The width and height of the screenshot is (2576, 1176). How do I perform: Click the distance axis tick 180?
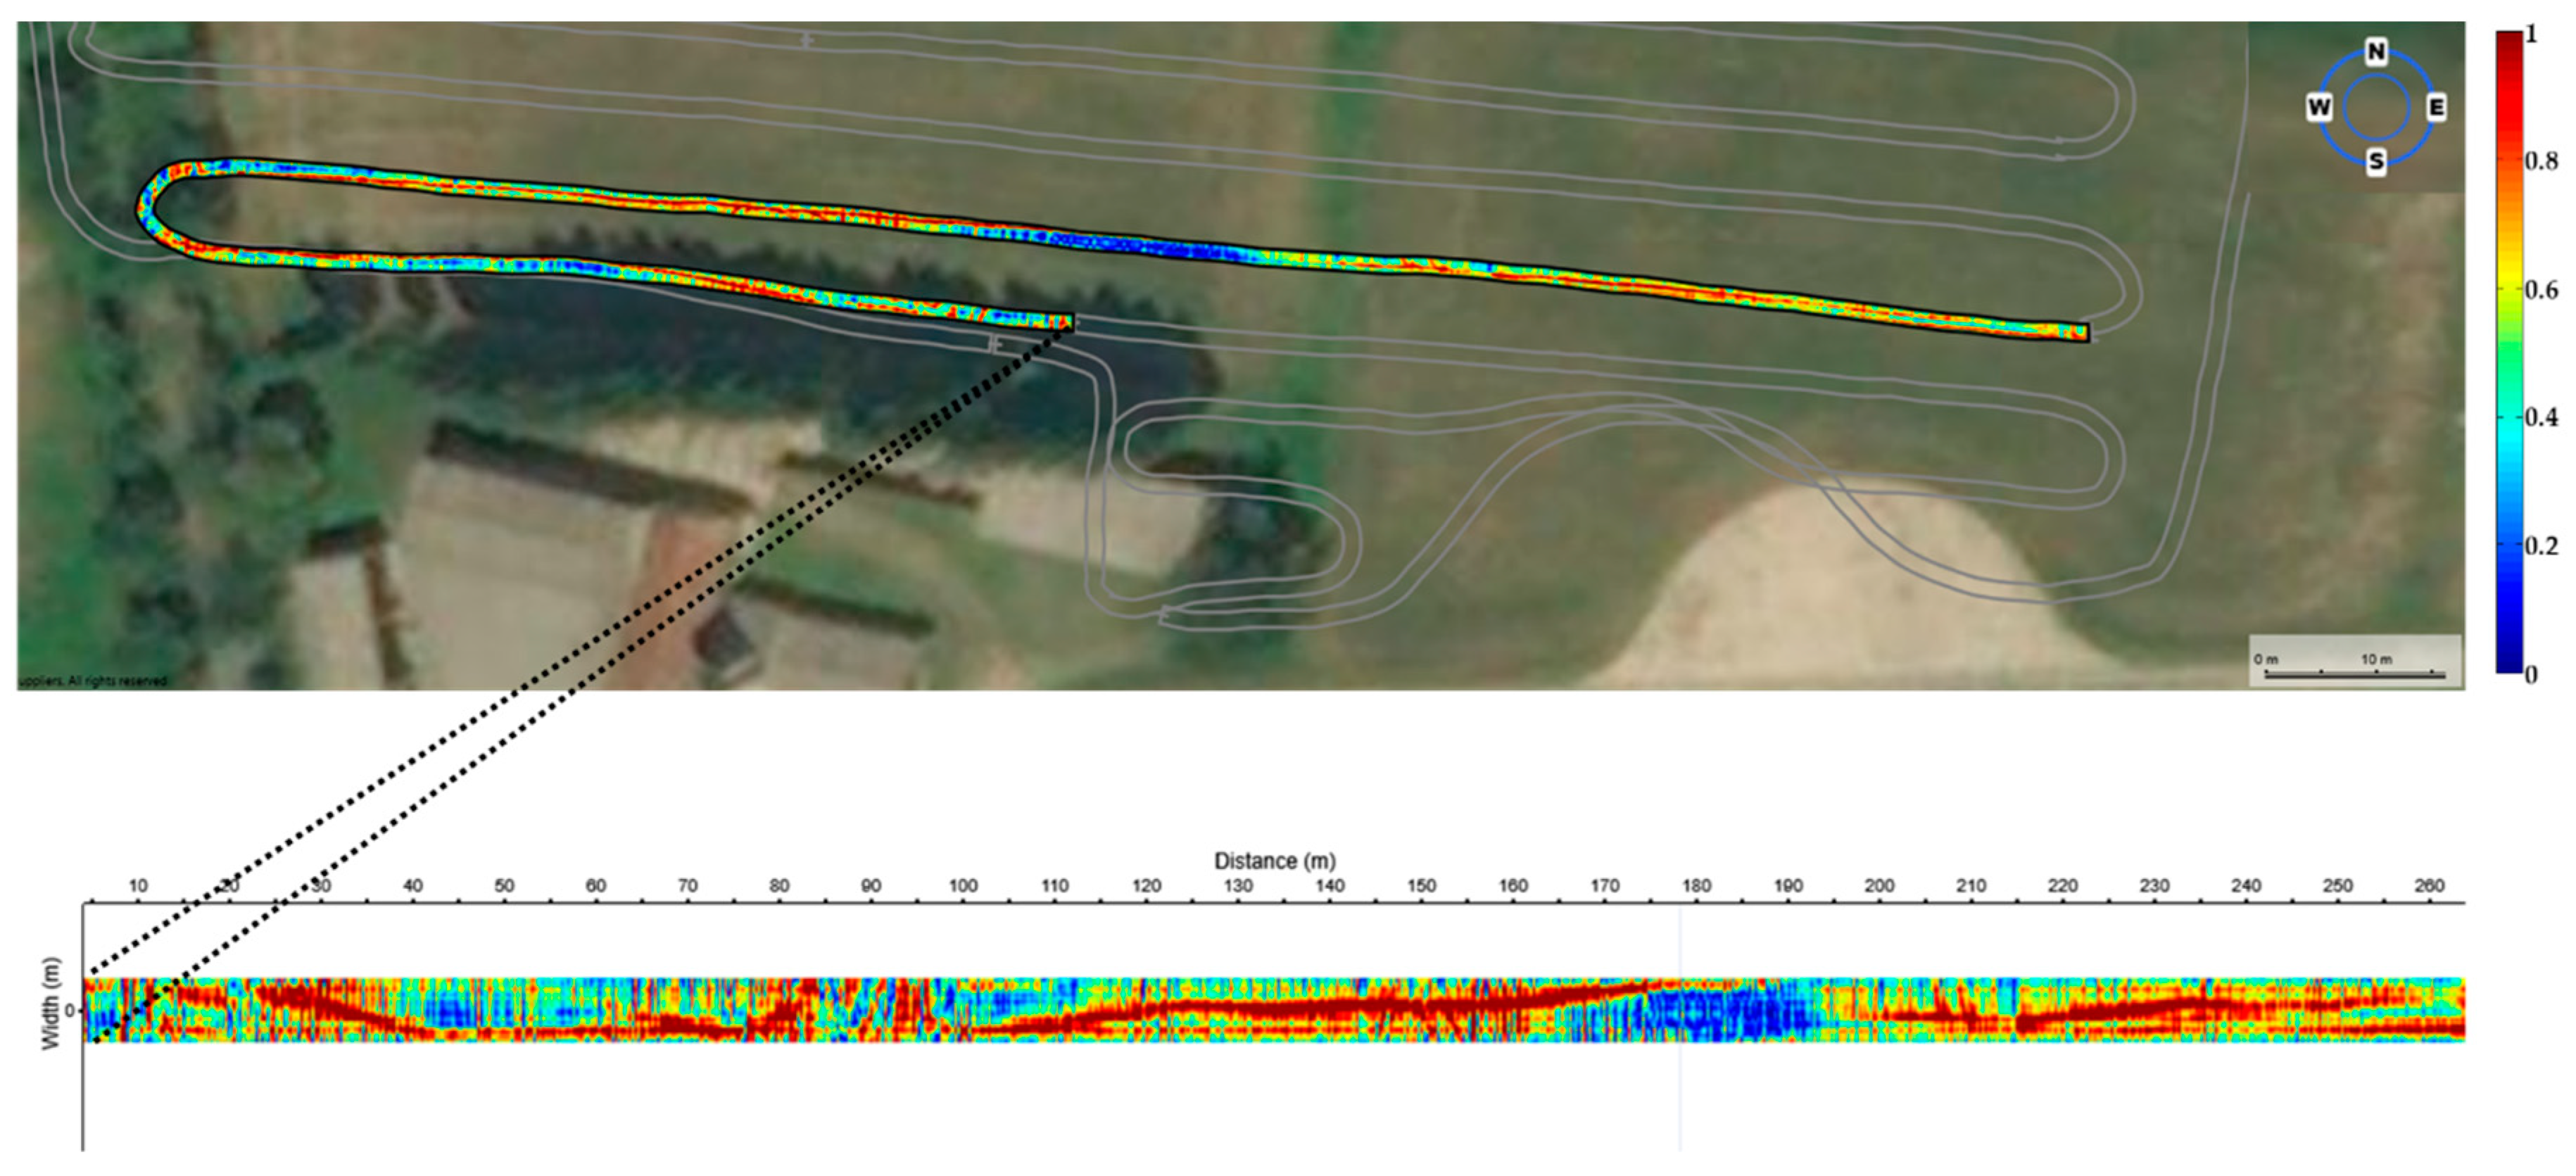(1696, 885)
